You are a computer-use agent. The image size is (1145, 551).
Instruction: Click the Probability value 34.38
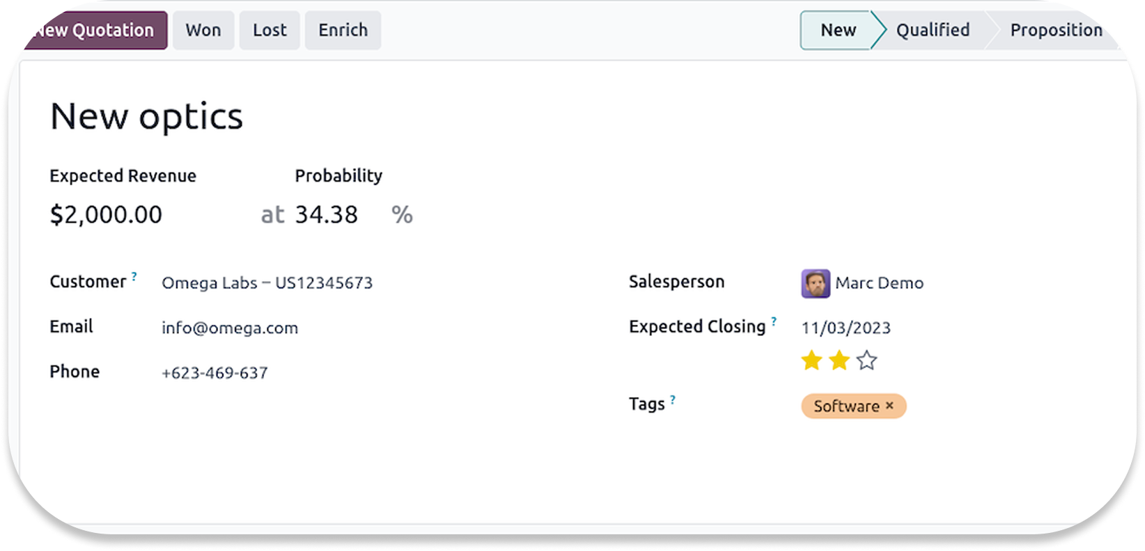click(326, 214)
